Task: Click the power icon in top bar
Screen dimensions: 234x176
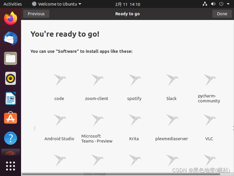Action: pyautogui.click(x=221, y=4)
